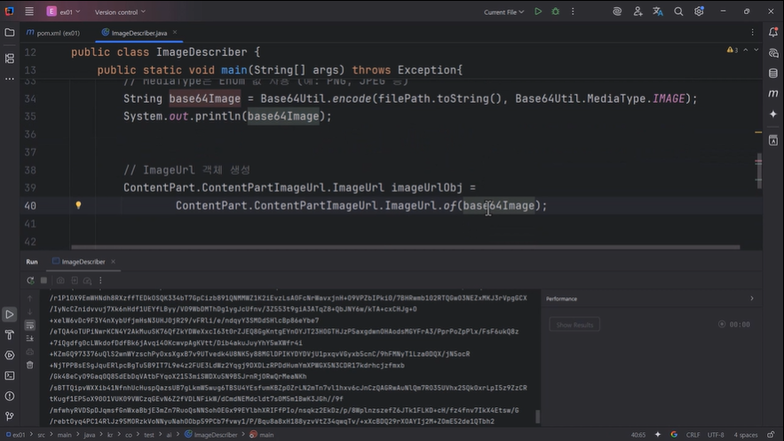Switch to the pom.xml (ex01) editor tab

click(52, 33)
